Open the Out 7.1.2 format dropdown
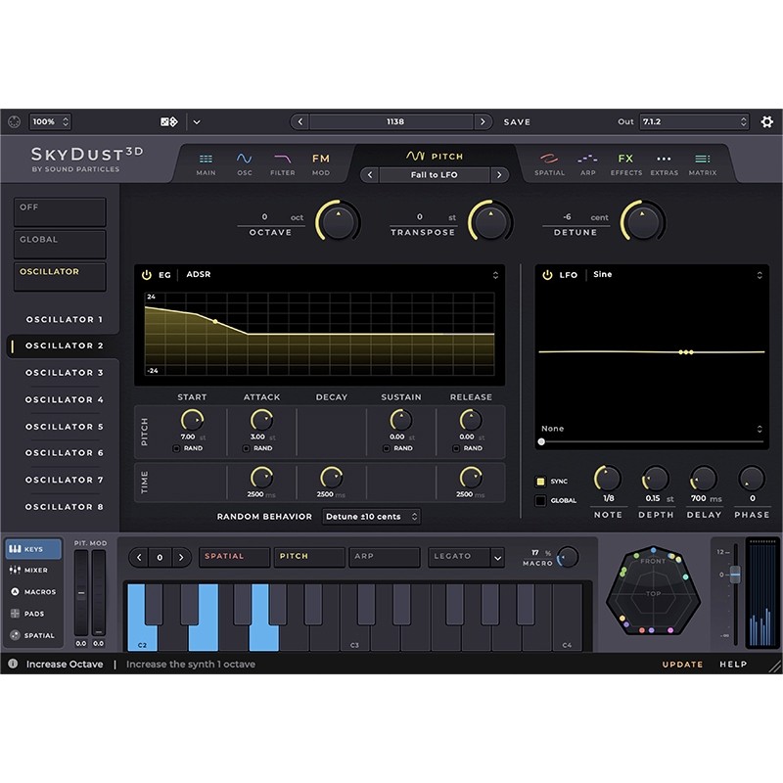The height and width of the screenshot is (783, 783). click(x=694, y=121)
